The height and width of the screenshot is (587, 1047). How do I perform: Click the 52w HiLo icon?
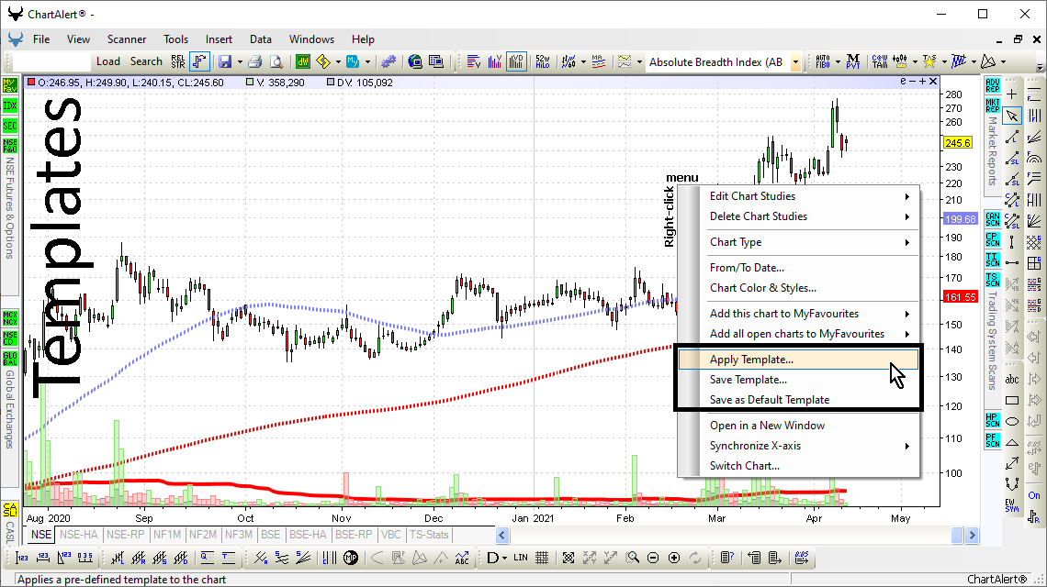(542, 62)
